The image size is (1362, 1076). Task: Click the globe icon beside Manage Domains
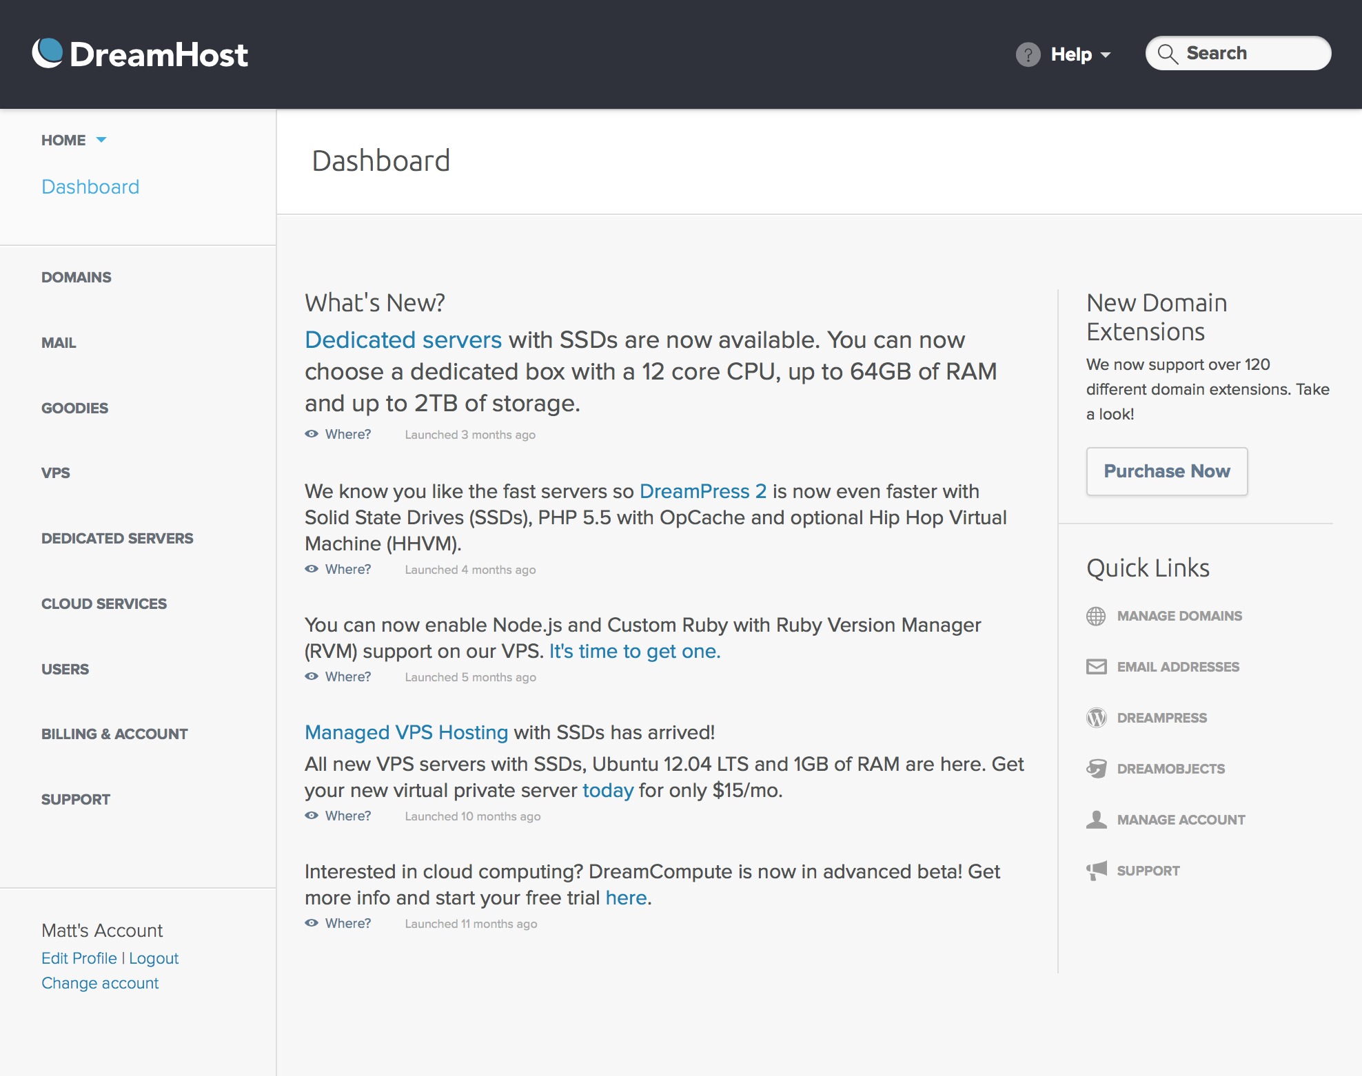point(1096,616)
